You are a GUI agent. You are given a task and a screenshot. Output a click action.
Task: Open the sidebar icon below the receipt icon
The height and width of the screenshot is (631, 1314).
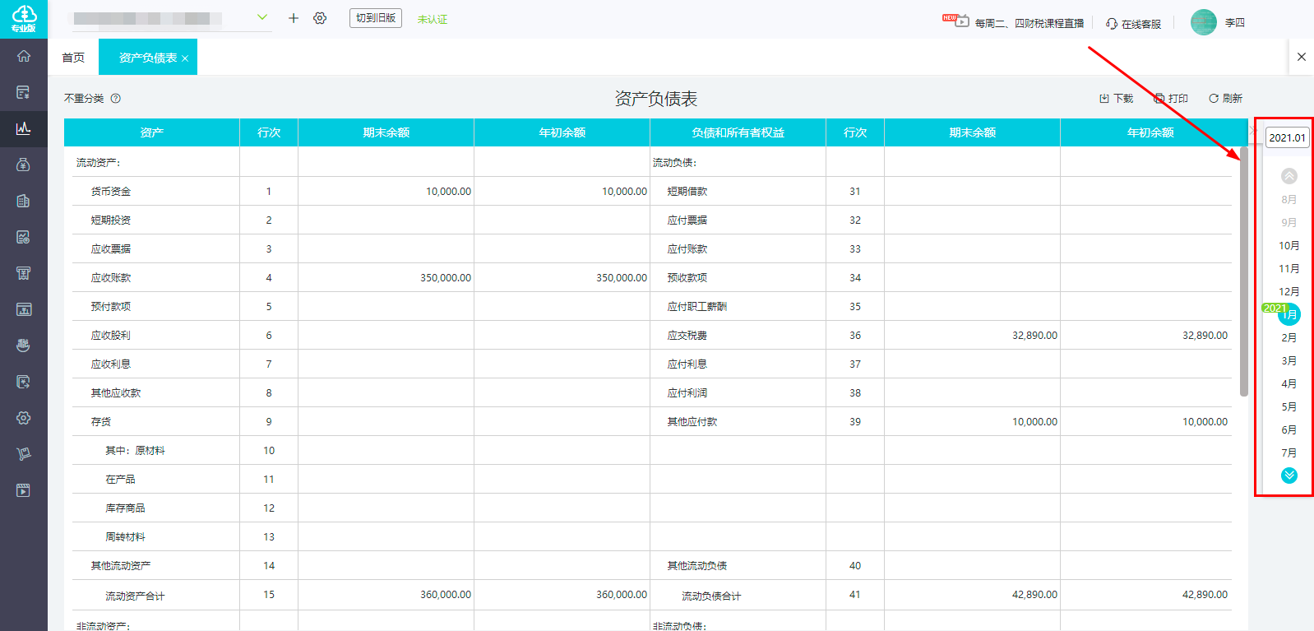[24, 309]
